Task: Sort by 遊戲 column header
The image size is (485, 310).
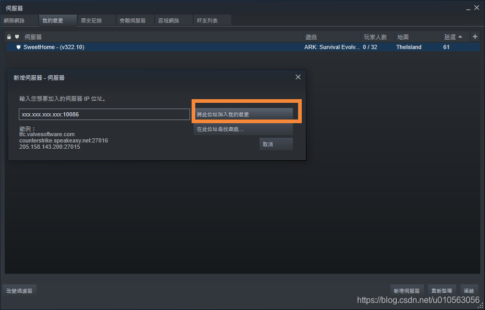Action: [x=332, y=37]
